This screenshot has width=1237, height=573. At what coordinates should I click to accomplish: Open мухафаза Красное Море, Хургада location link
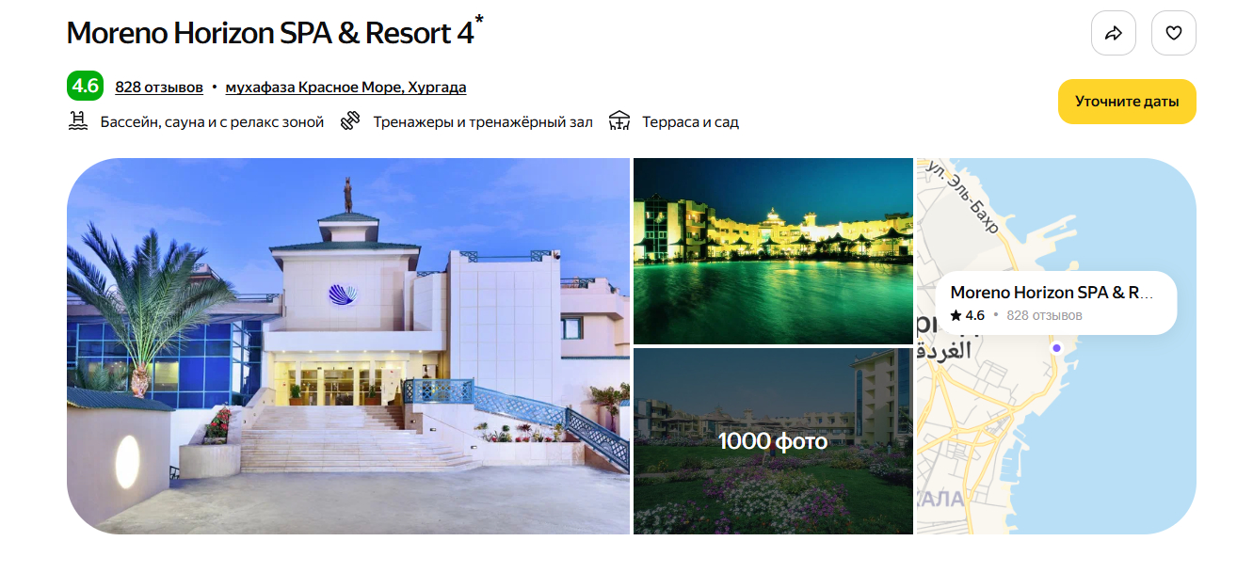(345, 87)
